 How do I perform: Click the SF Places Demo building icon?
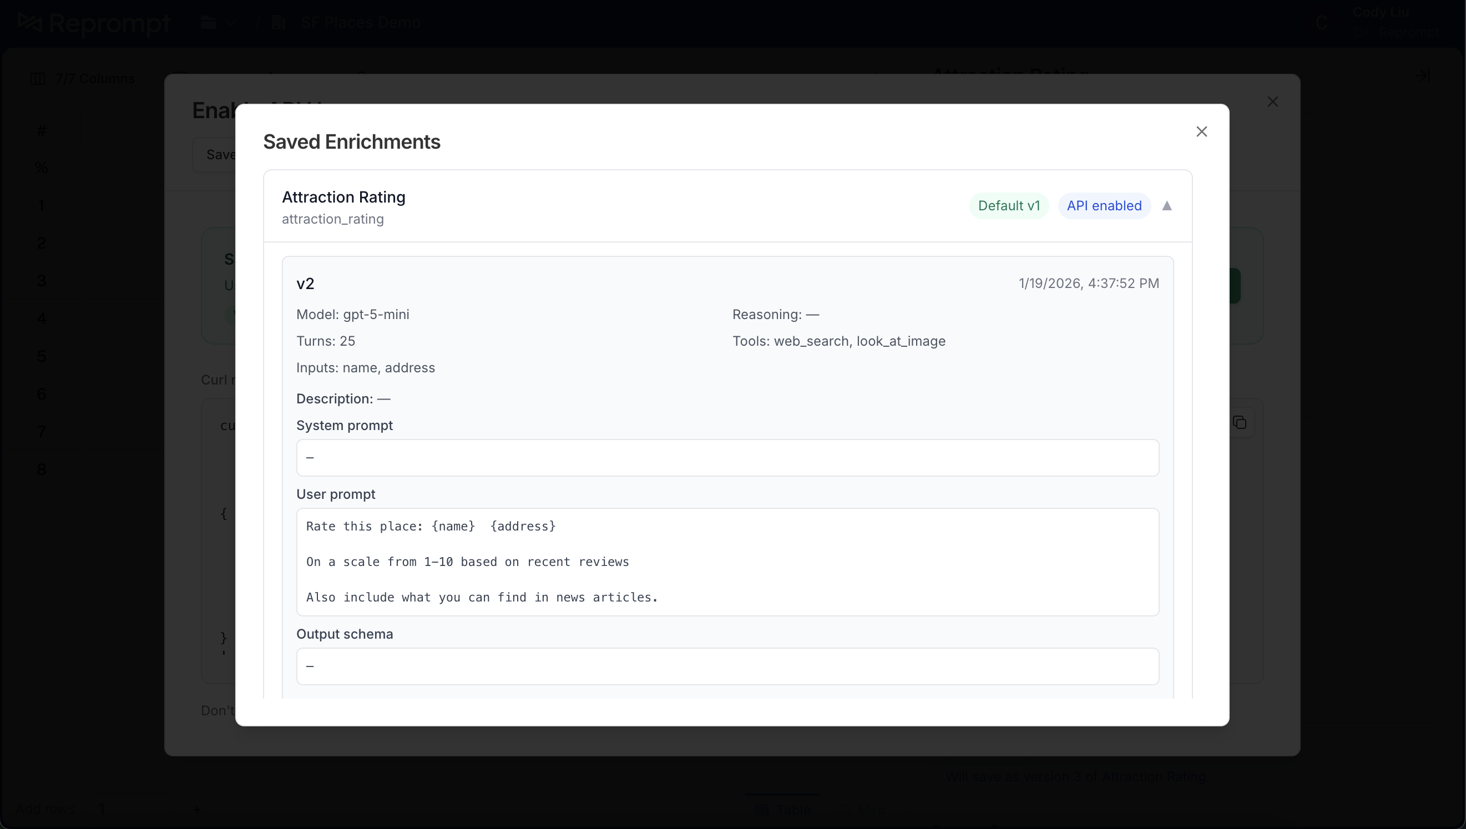279,23
